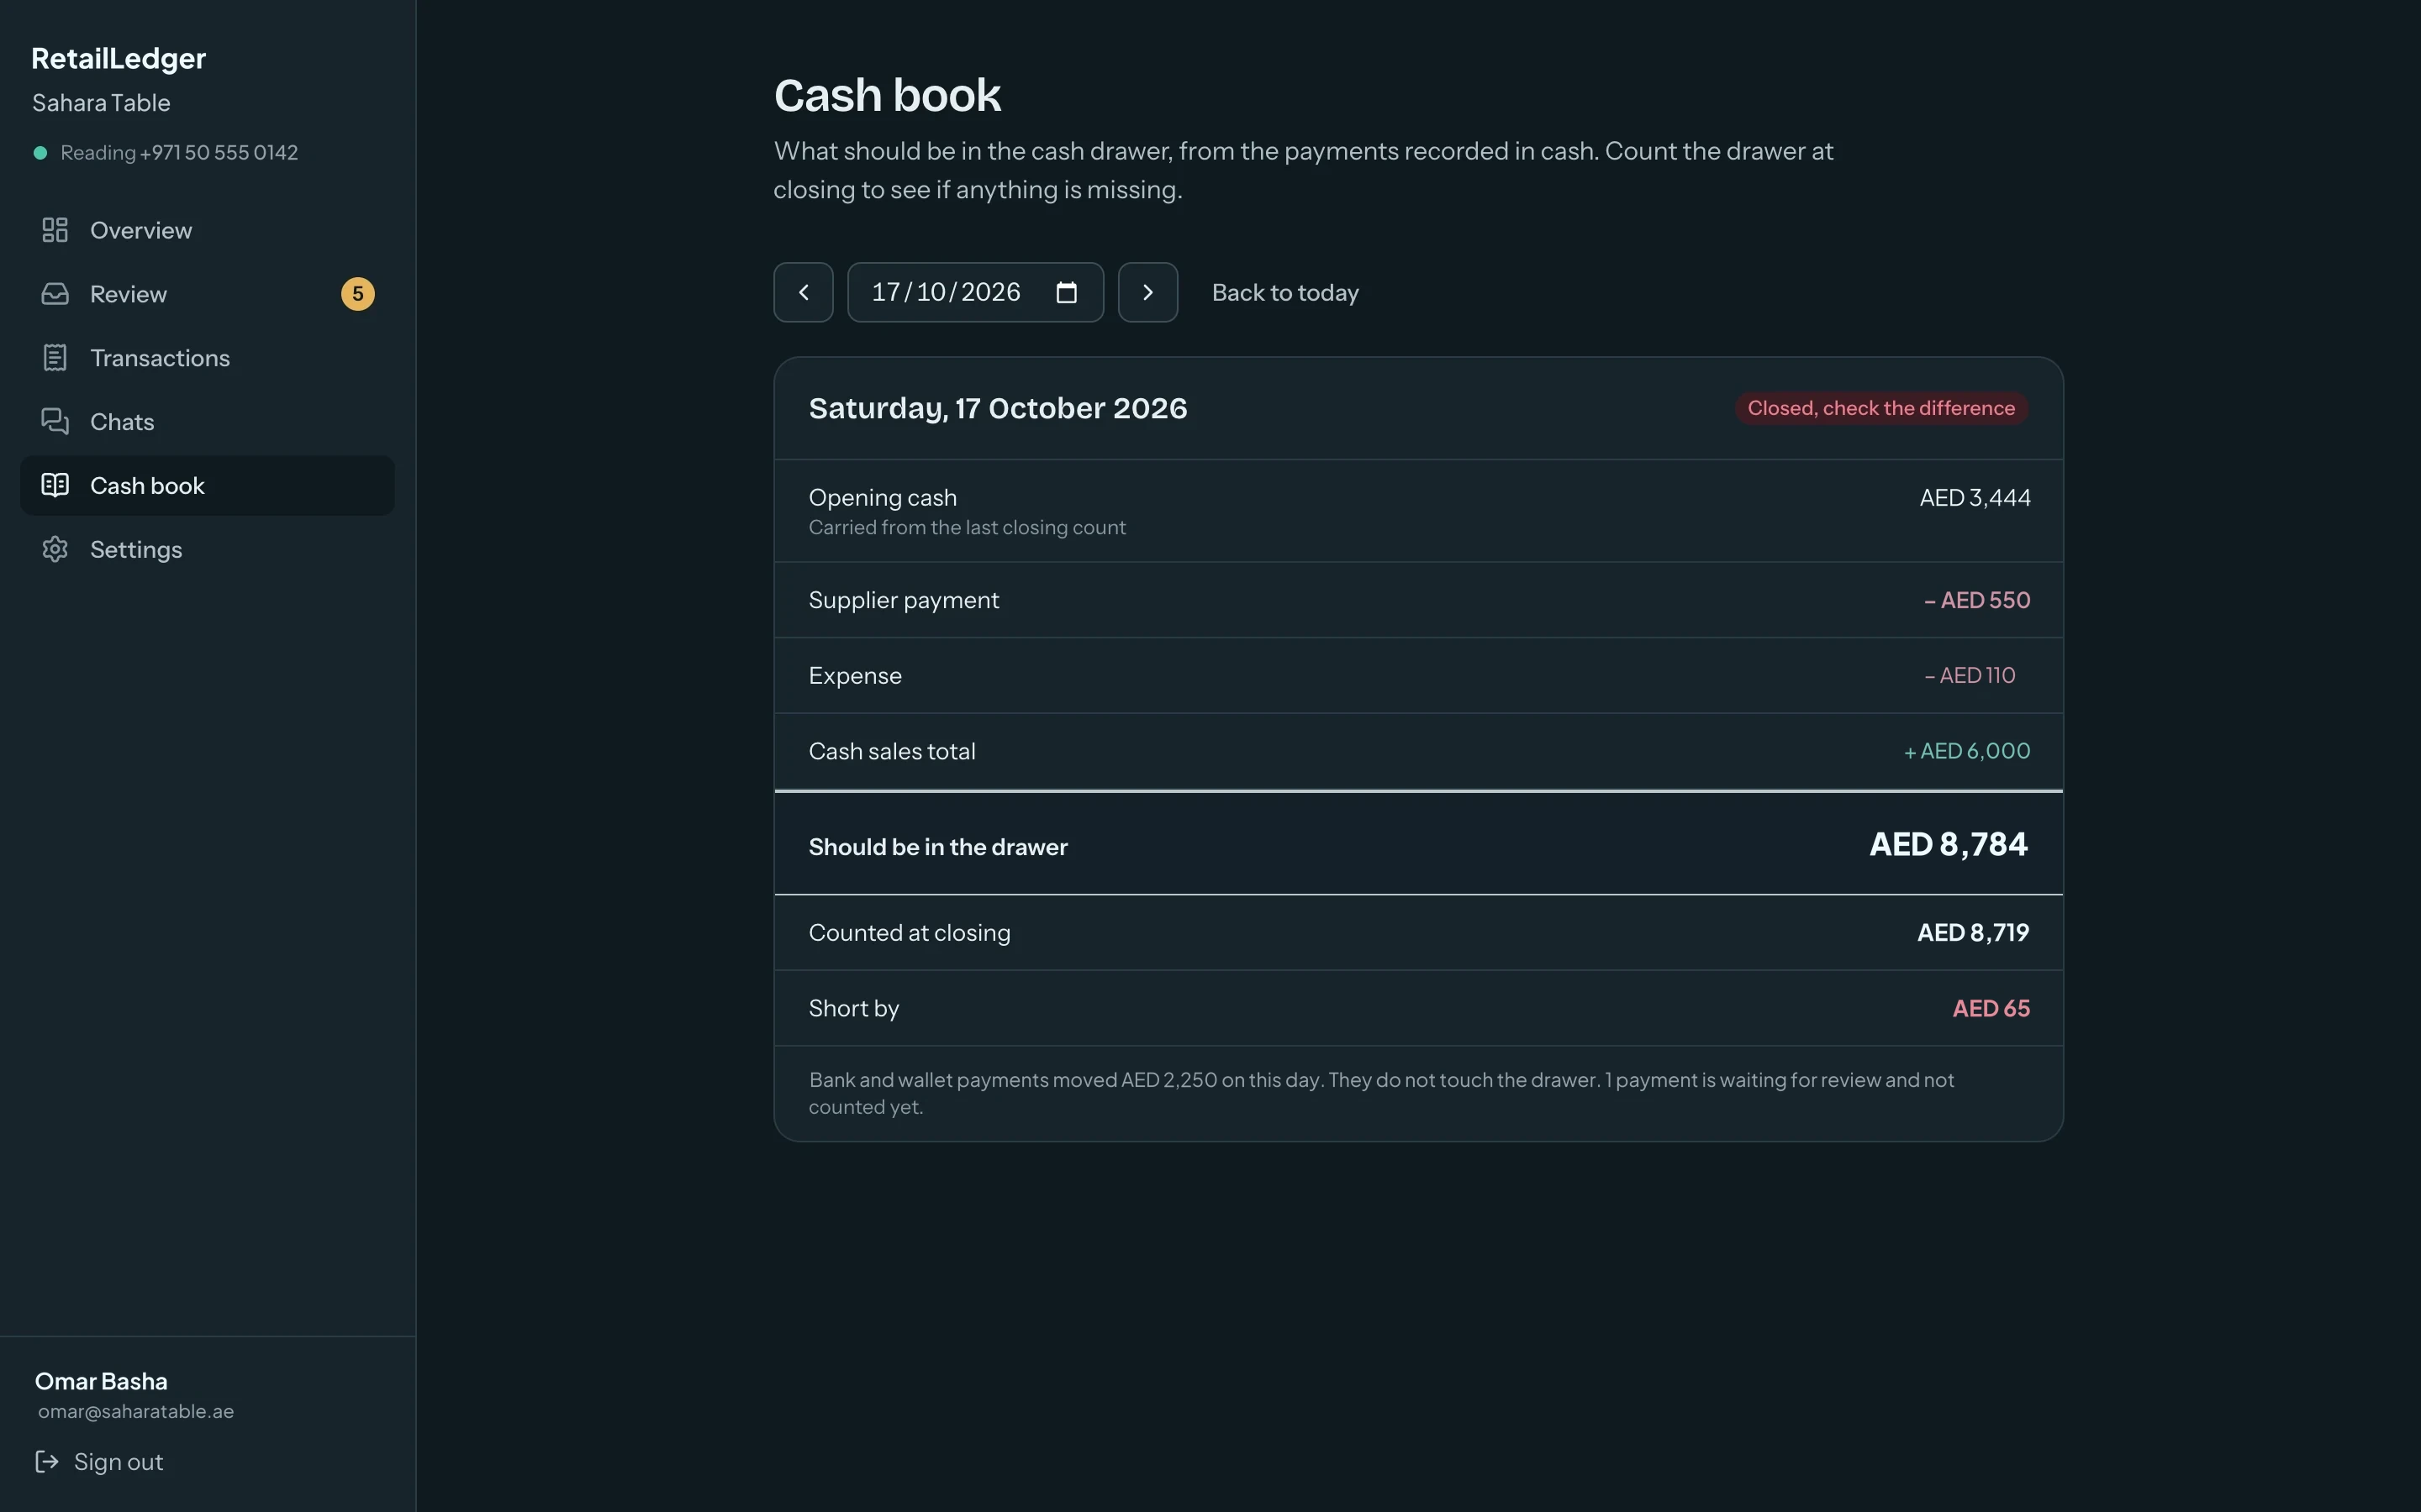The image size is (2421, 1512).
Task: Click the + AED 6,000 amount
Action: [1967, 751]
